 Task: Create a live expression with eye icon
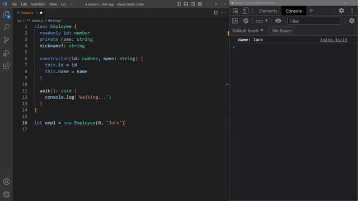coord(278,21)
